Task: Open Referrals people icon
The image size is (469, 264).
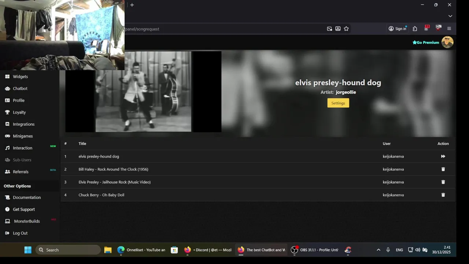Action: point(7,172)
